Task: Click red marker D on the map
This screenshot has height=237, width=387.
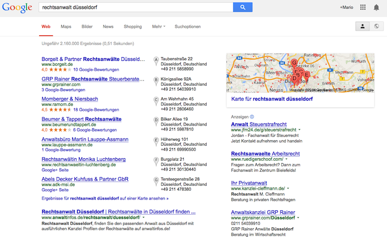Action: (x=294, y=79)
